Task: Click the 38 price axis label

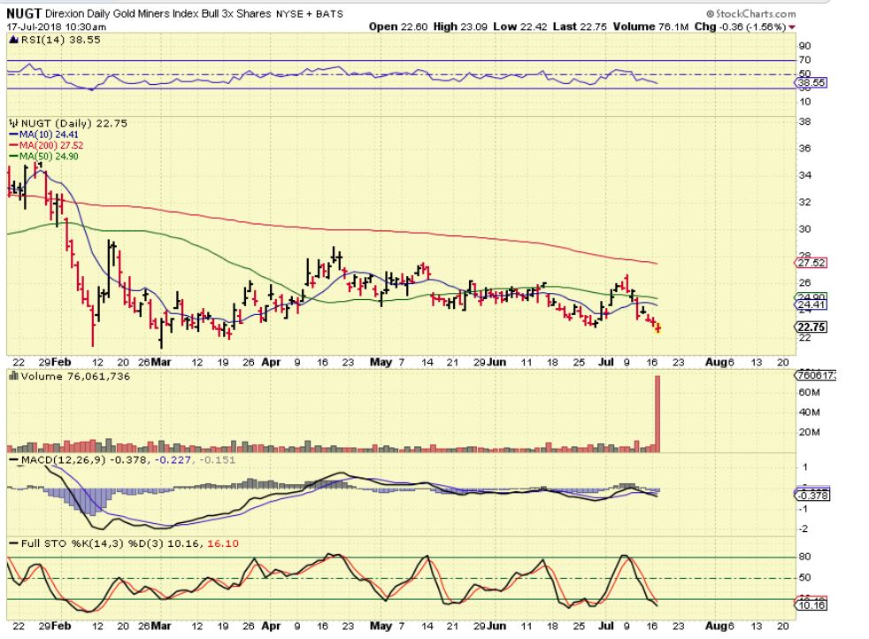Action: (x=804, y=122)
